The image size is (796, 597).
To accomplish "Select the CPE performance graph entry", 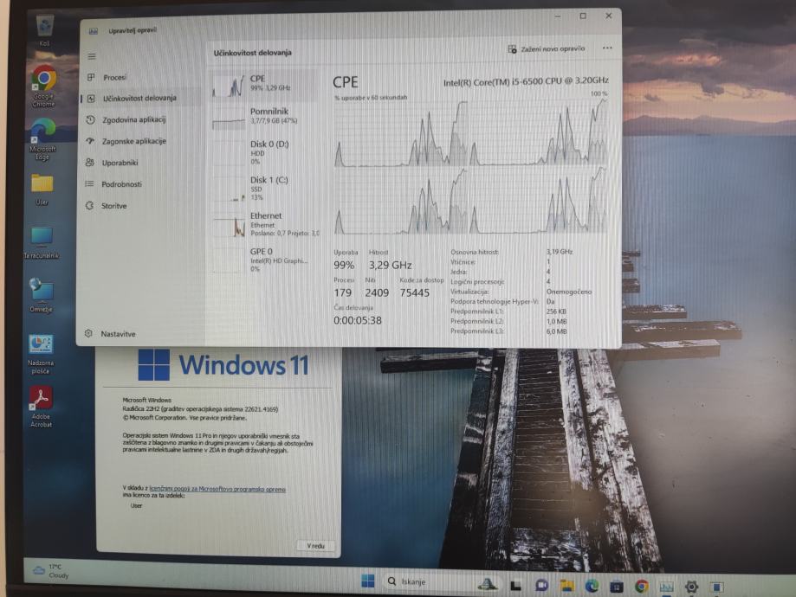I will tap(264, 85).
